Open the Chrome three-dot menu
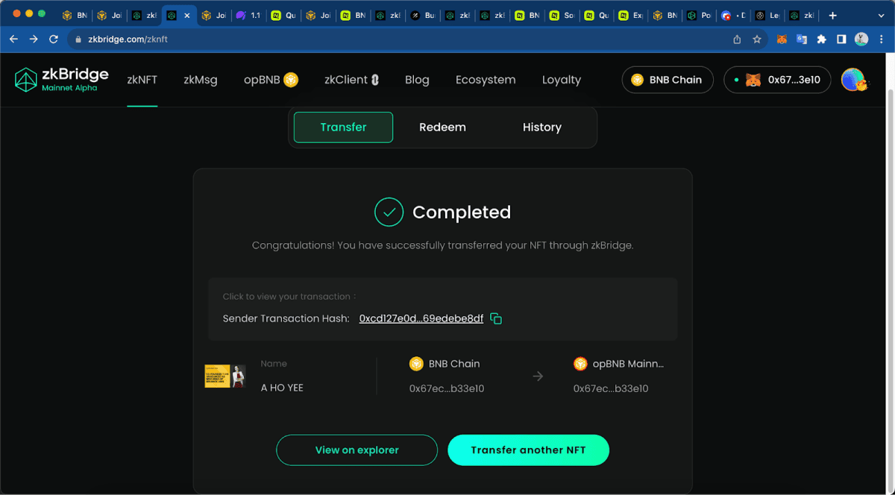The height and width of the screenshot is (495, 895). (x=882, y=40)
